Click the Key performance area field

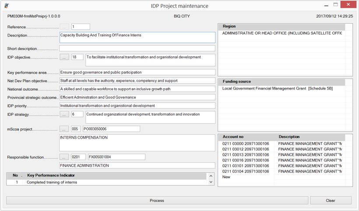click(x=137, y=72)
